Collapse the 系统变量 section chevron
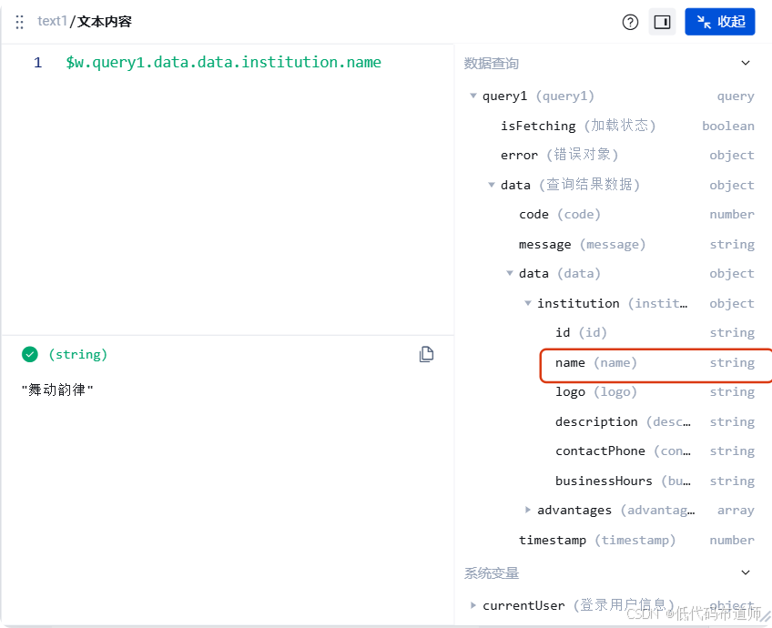 746,572
